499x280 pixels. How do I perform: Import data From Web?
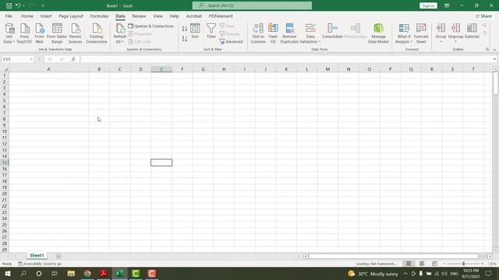point(40,33)
